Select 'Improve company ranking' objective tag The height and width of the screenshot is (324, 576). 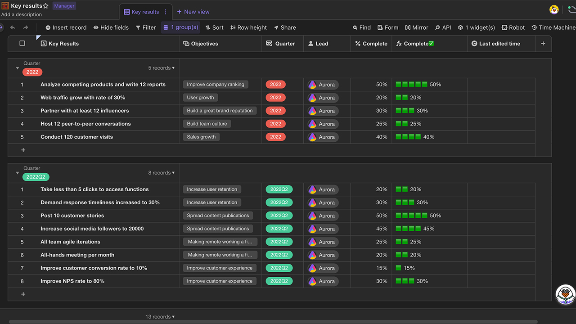point(216,85)
